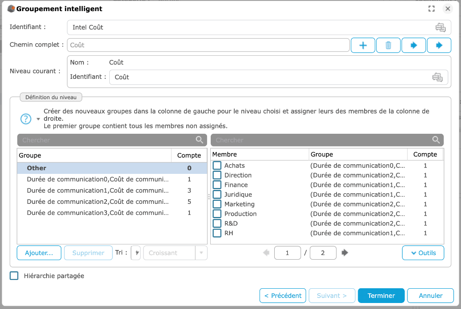Sort by the Membre column header

pyautogui.click(x=260, y=154)
